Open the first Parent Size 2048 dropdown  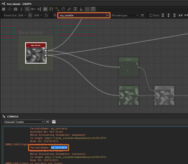click(22, 15)
